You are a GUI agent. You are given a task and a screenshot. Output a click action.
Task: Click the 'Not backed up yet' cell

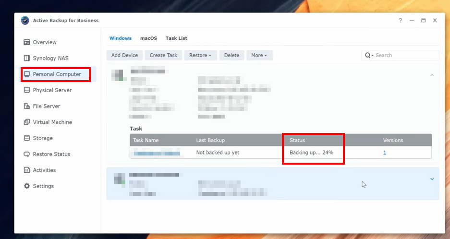(218, 153)
